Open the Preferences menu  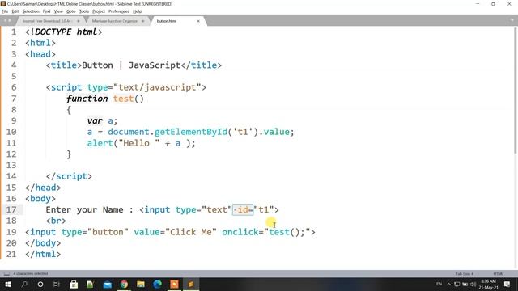[119, 11]
